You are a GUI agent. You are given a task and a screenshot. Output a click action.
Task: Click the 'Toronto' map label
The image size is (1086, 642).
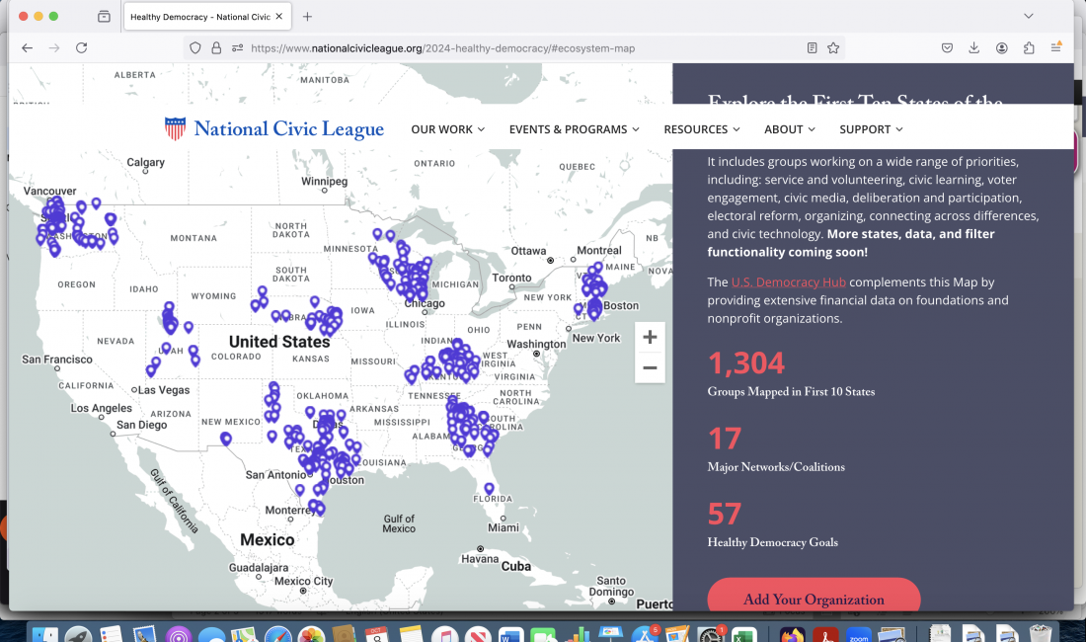click(511, 278)
